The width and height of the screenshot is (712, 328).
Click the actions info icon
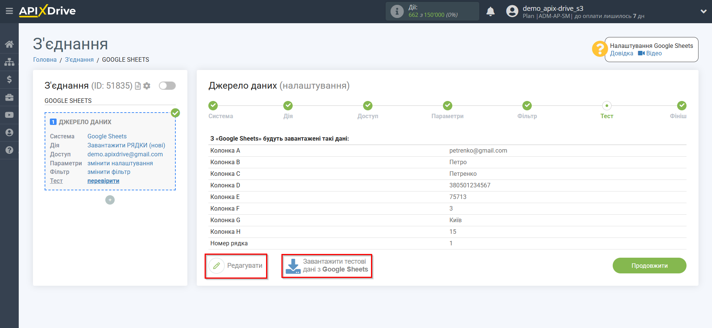[397, 11]
